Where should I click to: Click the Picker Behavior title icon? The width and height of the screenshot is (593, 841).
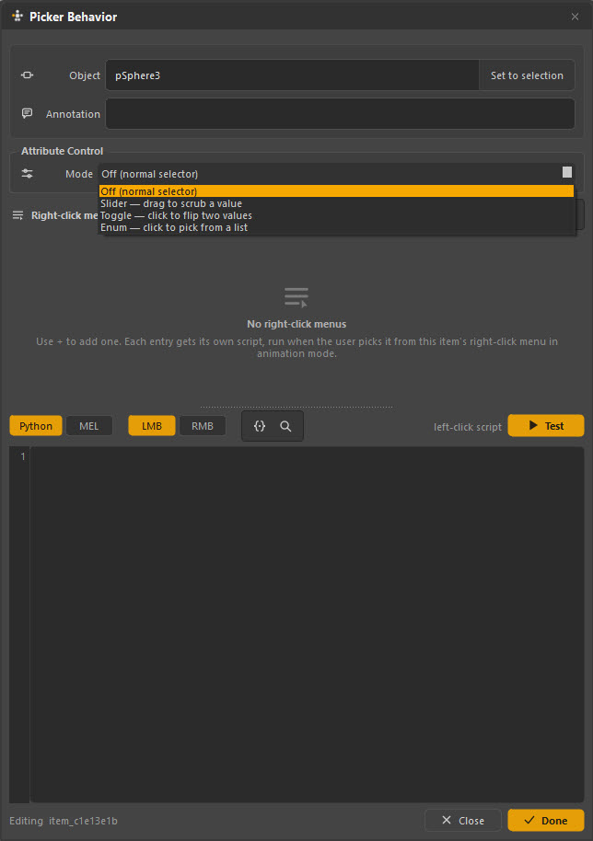[x=17, y=16]
